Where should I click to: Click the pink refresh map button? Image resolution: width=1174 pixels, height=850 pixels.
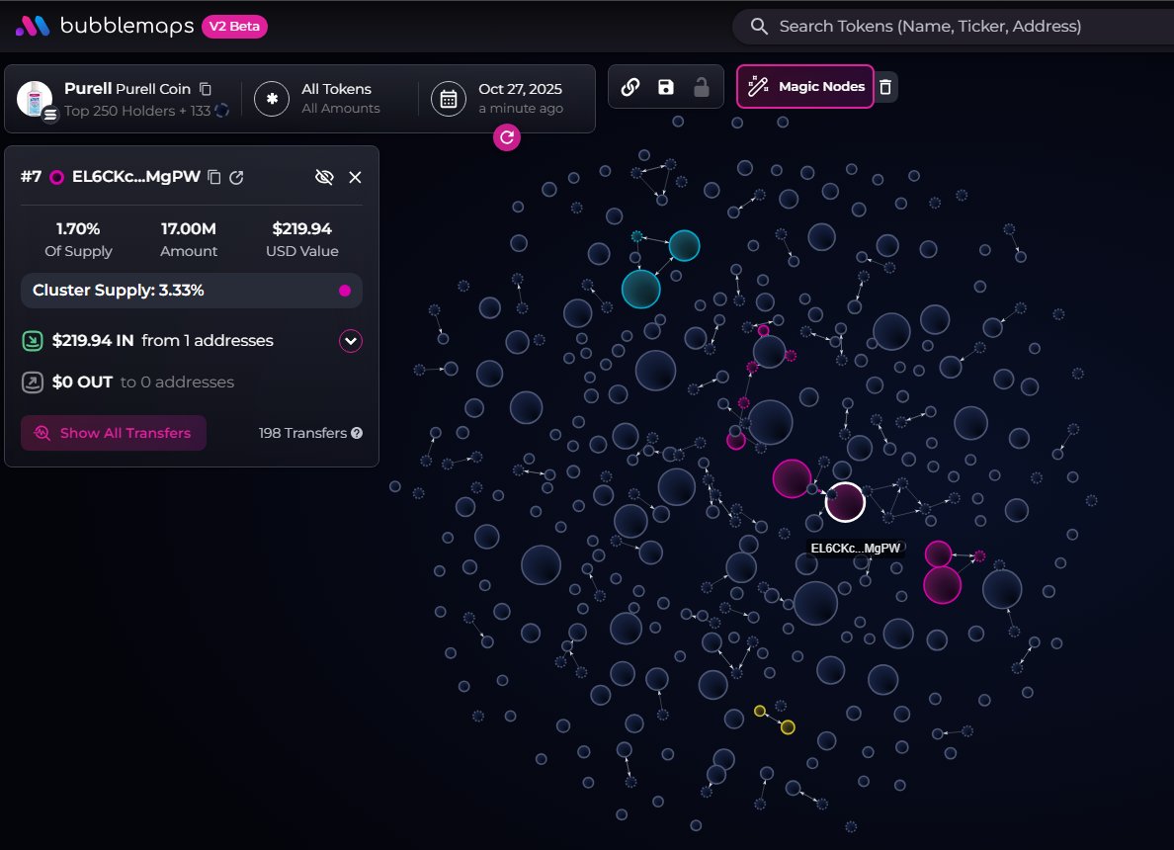tap(507, 137)
